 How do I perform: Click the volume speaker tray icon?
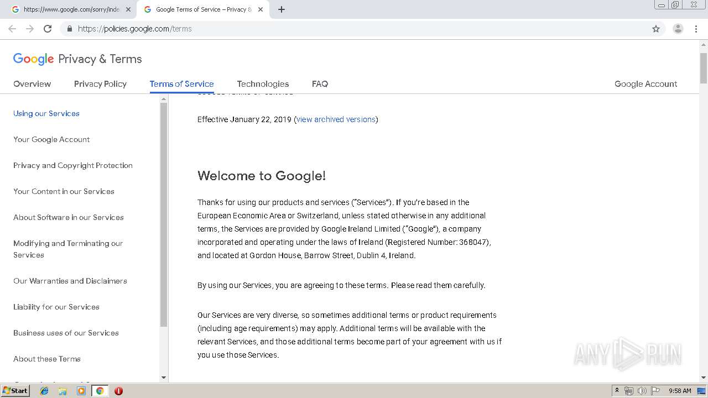tap(642, 391)
